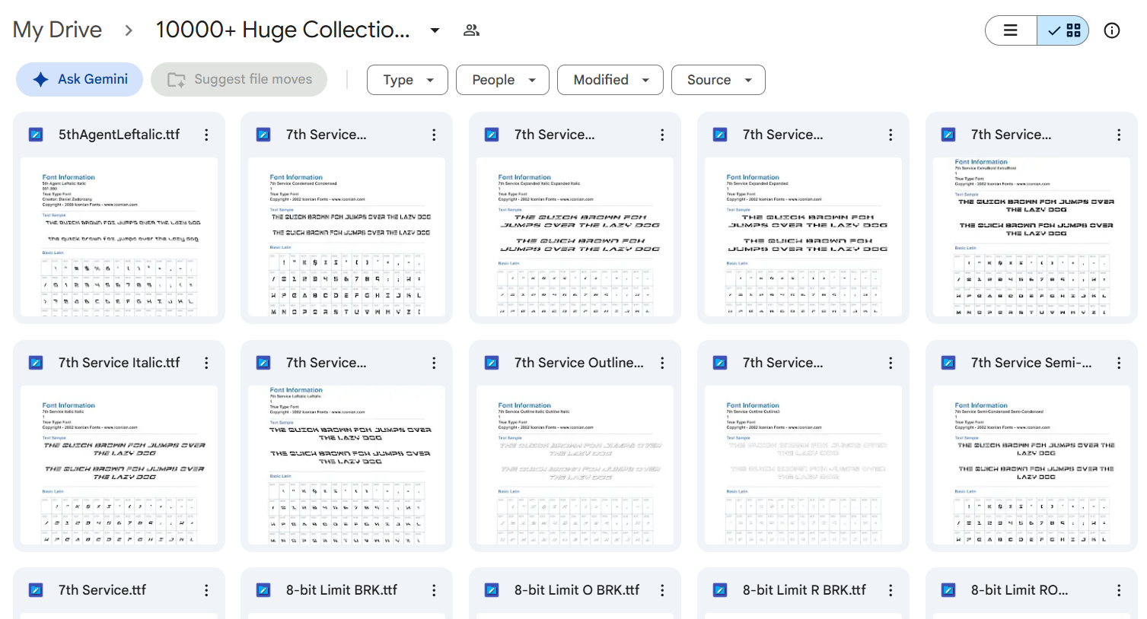Viewport: 1147px width, 619px height.
Task: Expand the People filter dropdown
Action: tap(502, 80)
